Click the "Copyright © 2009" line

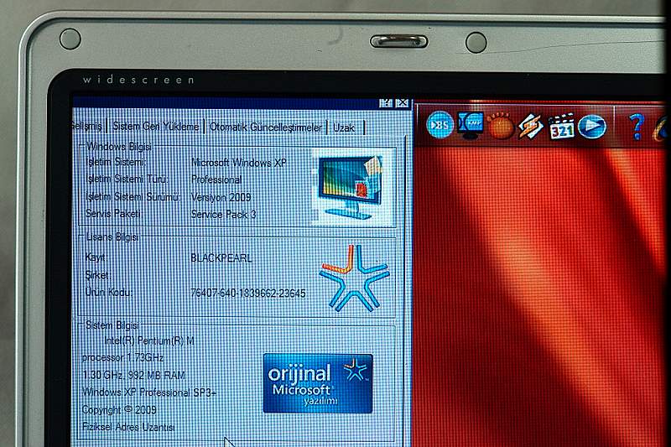(119, 410)
